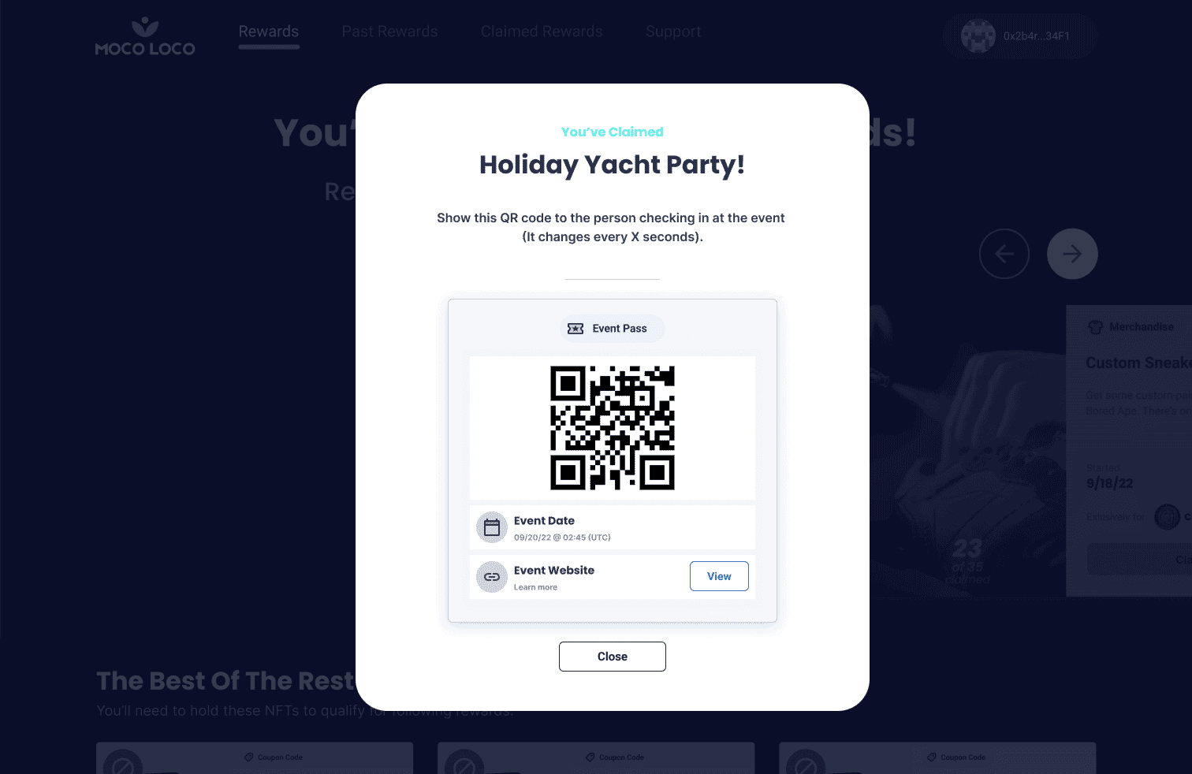Screen dimensions: 1192x774
Task: Open the wallet address 0x2b4r...34F1
Action: coord(1037,36)
